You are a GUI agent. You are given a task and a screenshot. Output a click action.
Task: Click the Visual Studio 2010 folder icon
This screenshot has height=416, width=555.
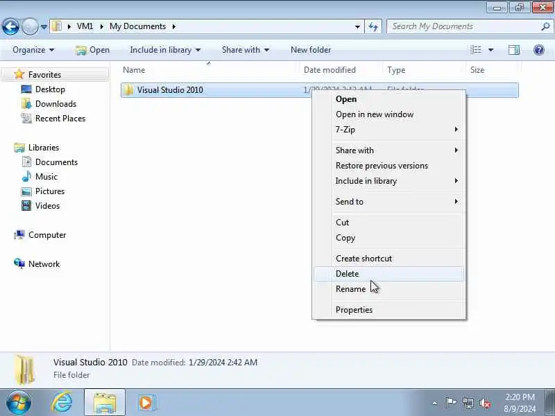pos(128,90)
